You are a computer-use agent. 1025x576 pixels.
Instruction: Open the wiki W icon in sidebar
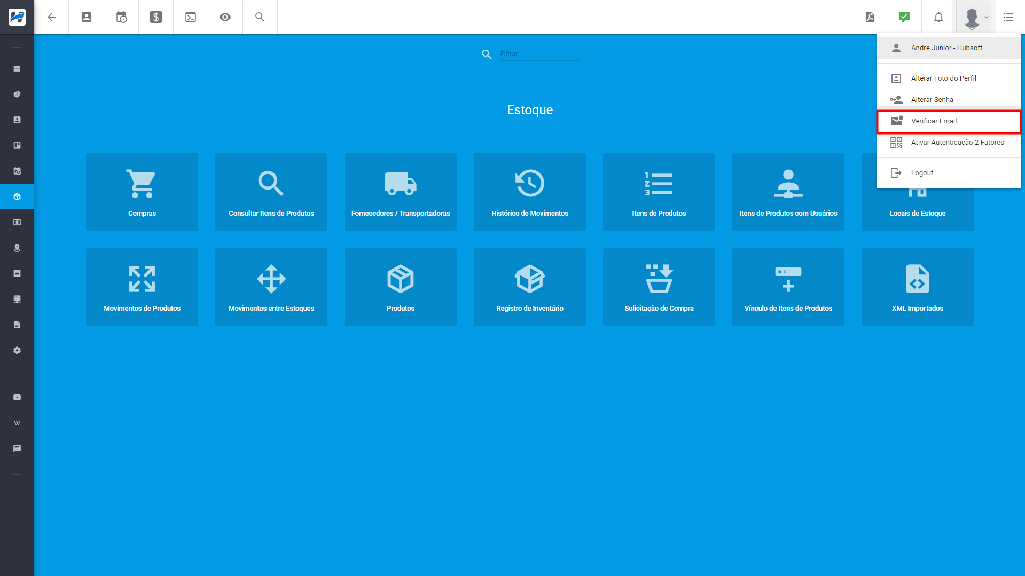pos(17,423)
